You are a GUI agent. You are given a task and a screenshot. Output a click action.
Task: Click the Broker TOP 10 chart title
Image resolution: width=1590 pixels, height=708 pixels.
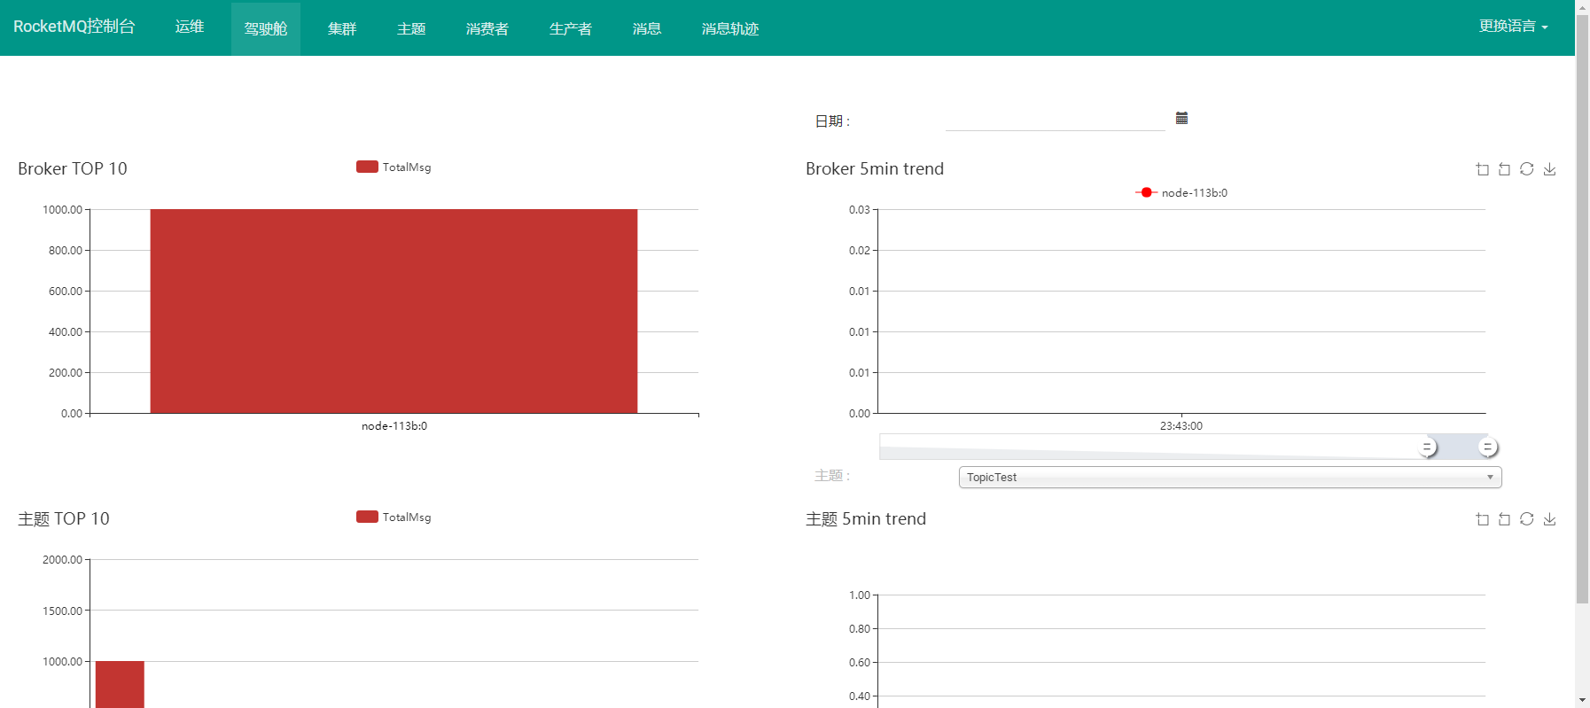(73, 168)
